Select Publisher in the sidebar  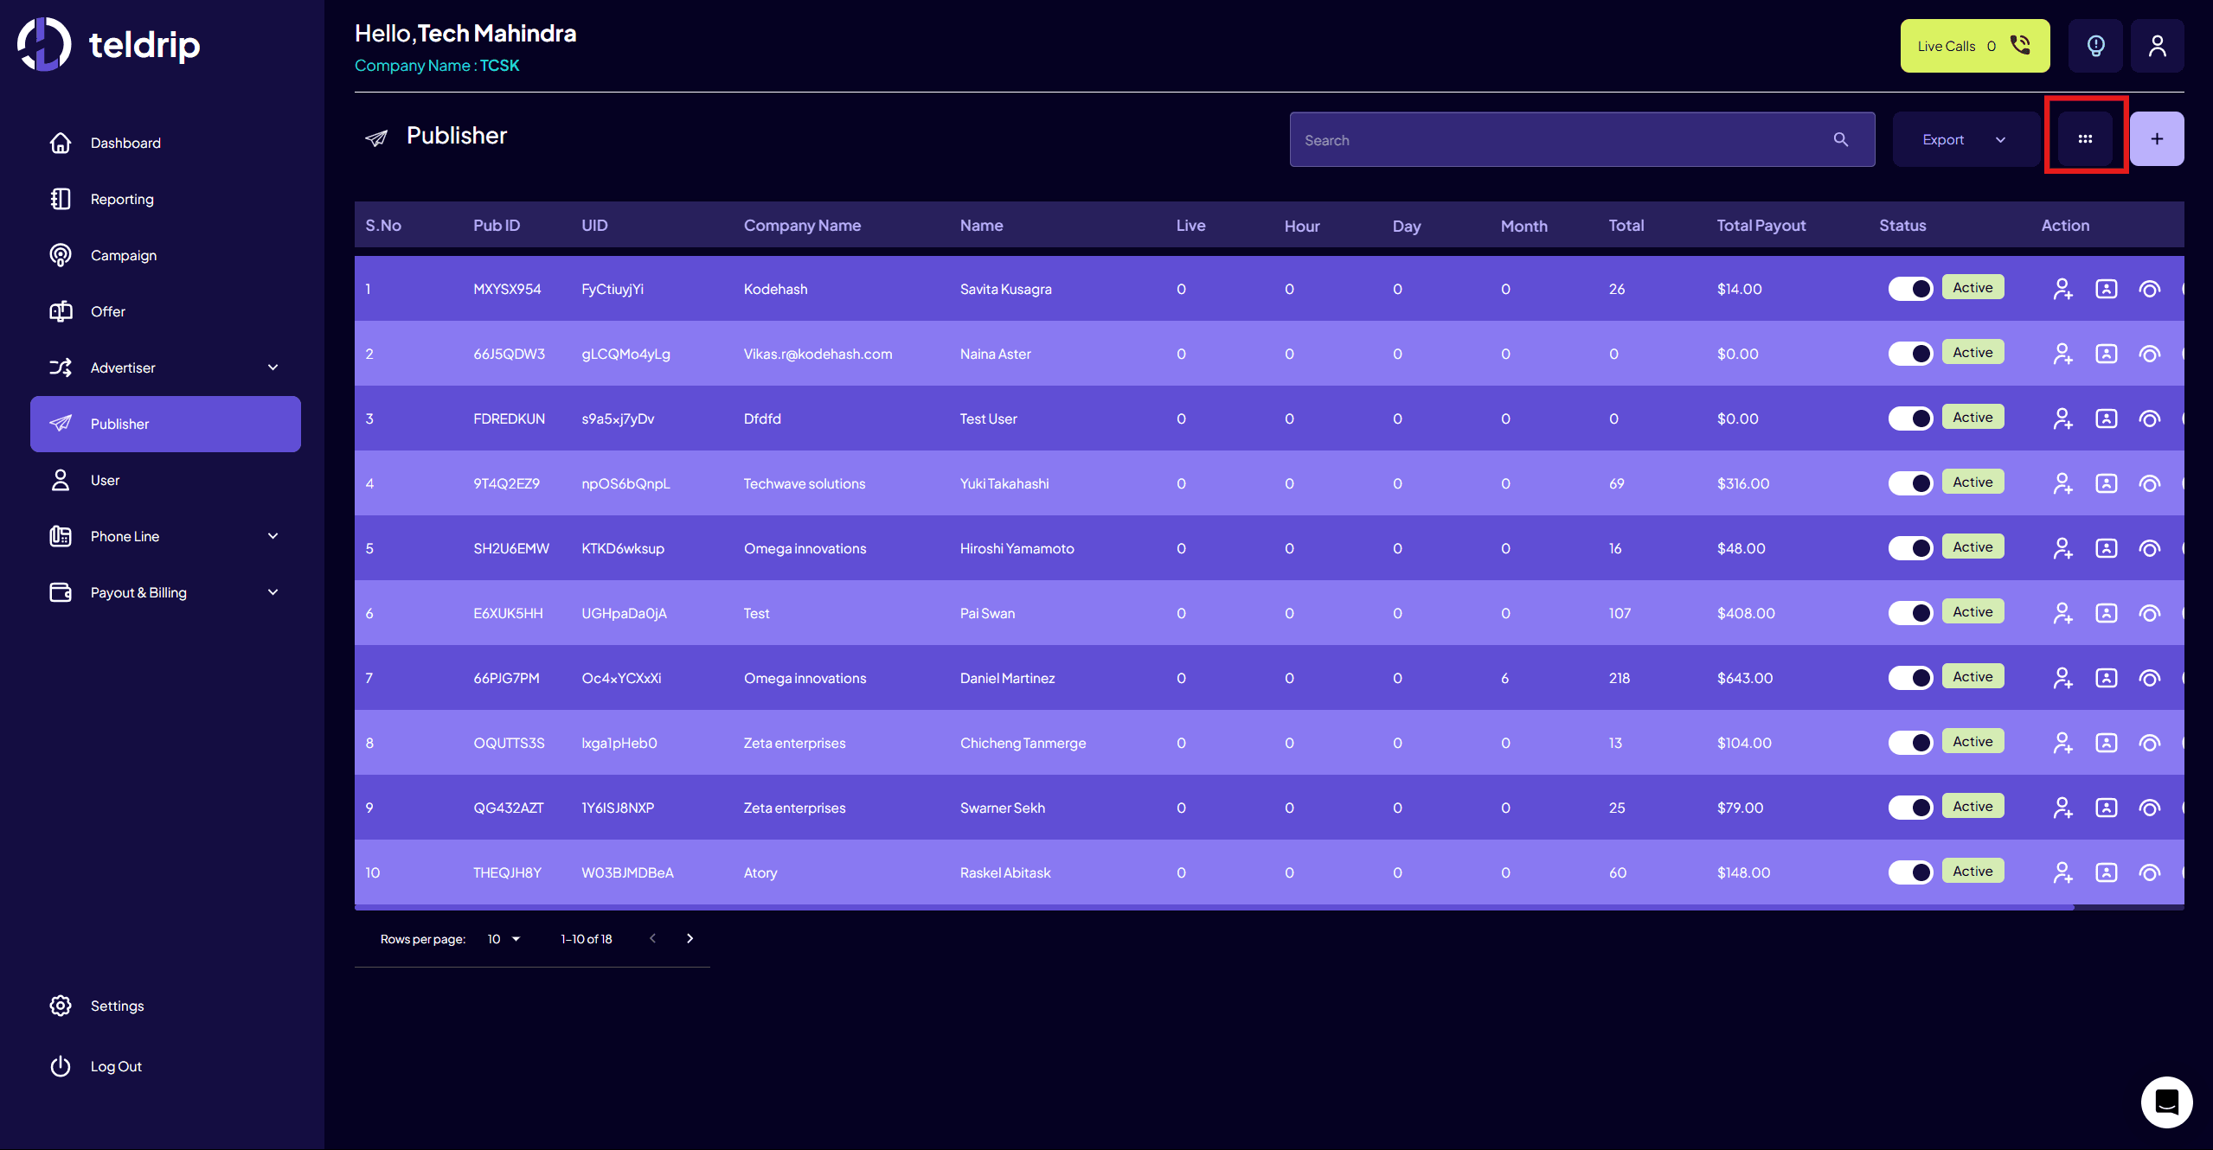click(x=120, y=424)
